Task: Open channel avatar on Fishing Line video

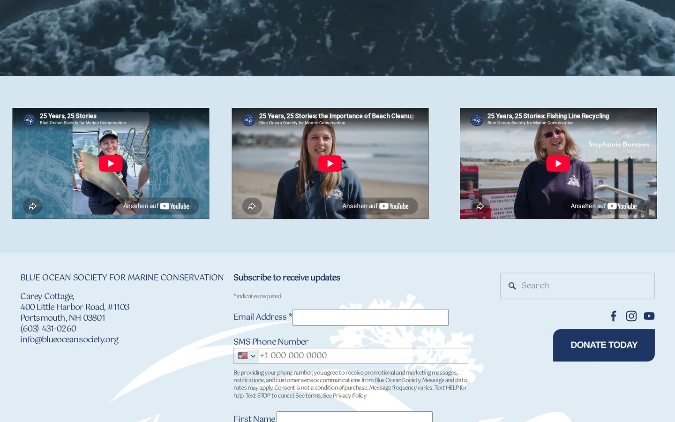Action: (x=477, y=120)
